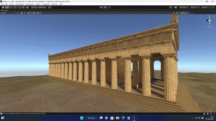Toggle hidden objects visibility count

click(x=34, y=13)
